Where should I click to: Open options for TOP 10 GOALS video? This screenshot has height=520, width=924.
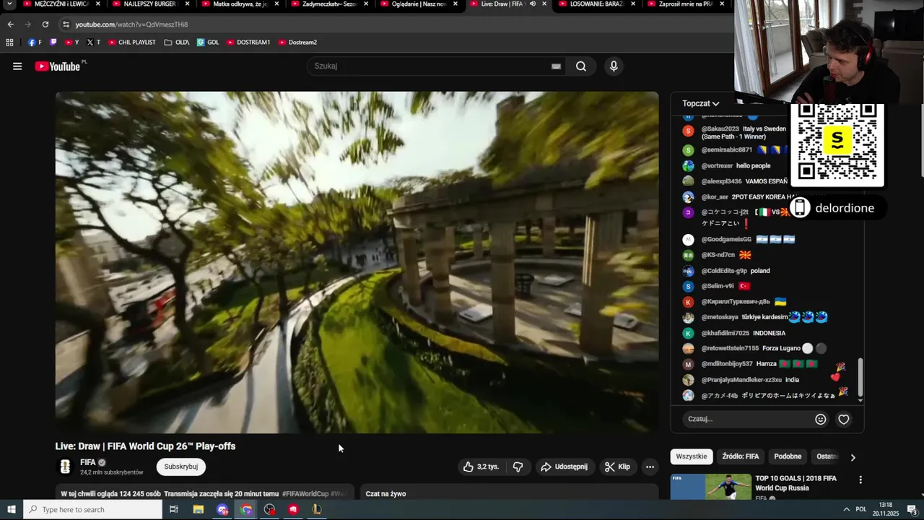[860, 480]
